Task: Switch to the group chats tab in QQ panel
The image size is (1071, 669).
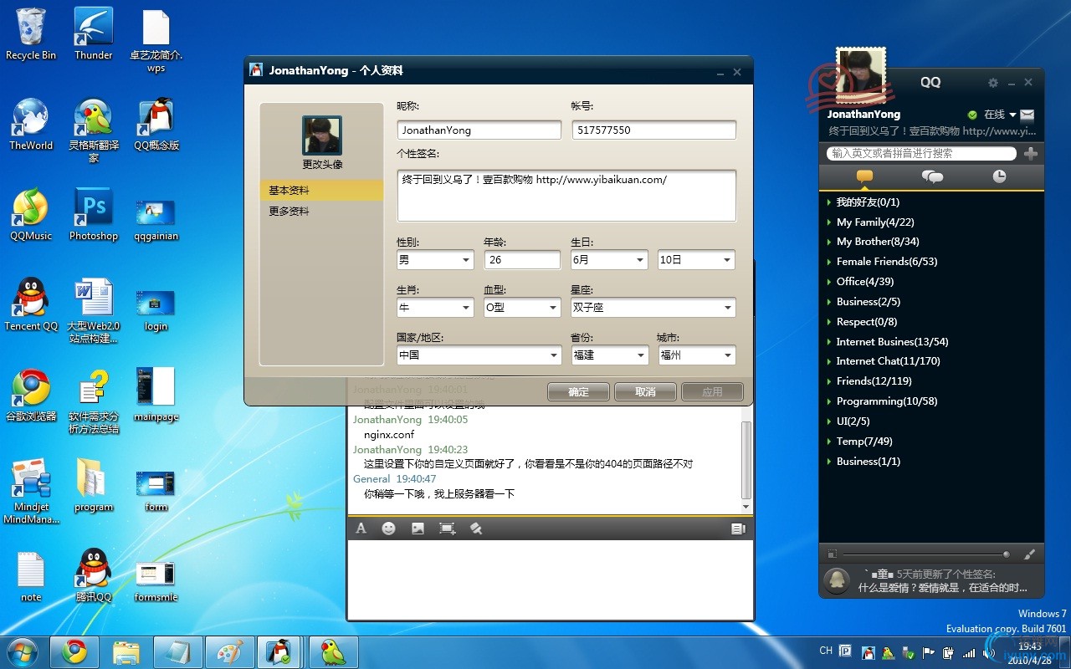Action: (x=932, y=176)
